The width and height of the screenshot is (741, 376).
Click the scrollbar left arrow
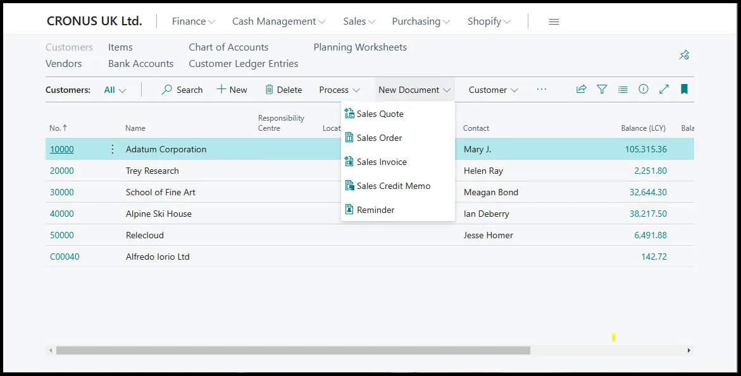pyautogui.click(x=51, y=350)
